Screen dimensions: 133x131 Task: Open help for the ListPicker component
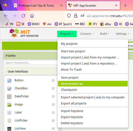[53, 121]
